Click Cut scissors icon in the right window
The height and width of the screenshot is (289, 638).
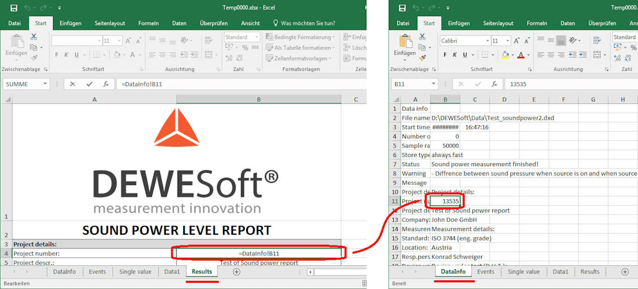pos(422,37)
